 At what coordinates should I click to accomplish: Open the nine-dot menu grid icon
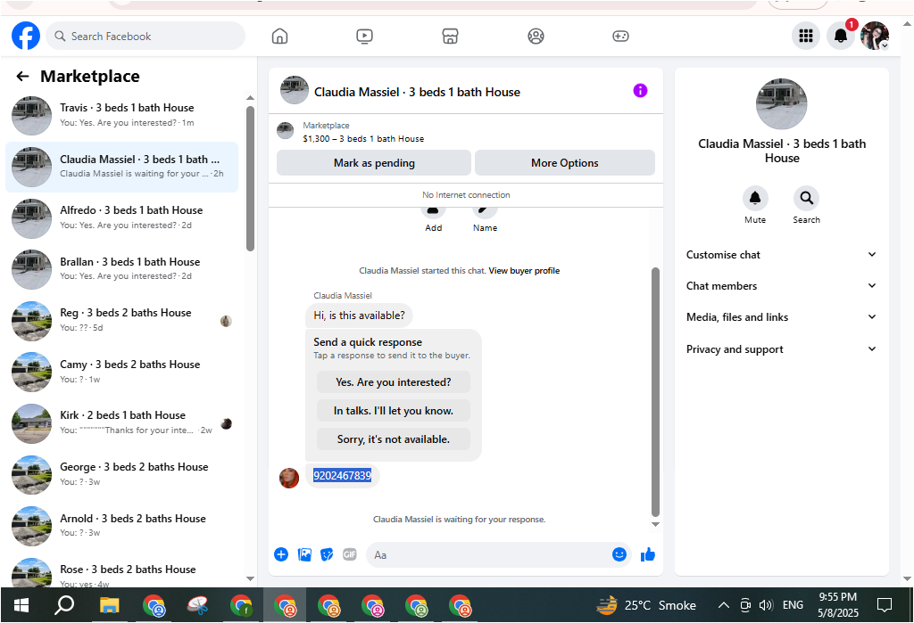point(806,37)
